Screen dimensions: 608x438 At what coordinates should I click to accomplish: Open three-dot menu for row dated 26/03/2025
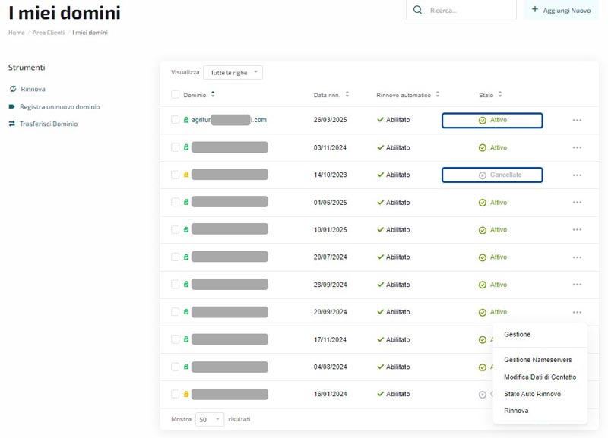coord(577,120)
